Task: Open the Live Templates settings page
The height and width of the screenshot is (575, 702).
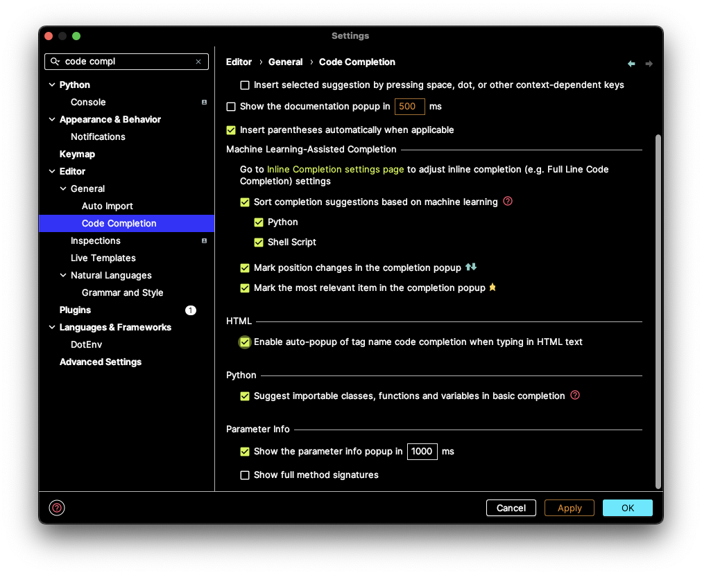Action: (x=103, y=258)
